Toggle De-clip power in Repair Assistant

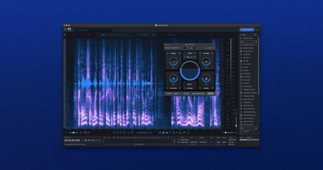point(200,88)
